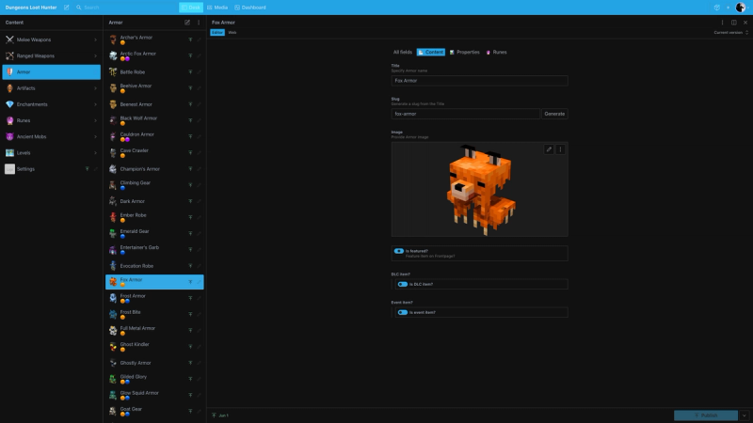Image resolution: width=753 pixels, height=423 pixels.
Task: Click the Ancient Mobs purple face icon
Action: 9,136
